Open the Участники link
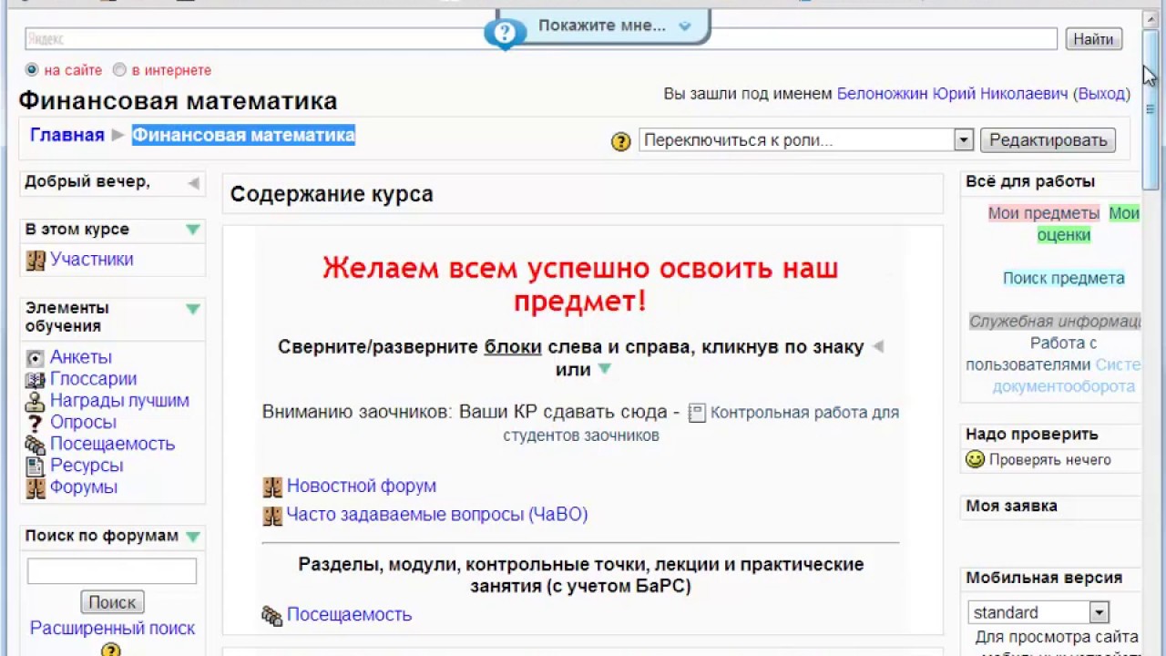Viewport: 1166px width, 656px height. [x=92, y=260]
